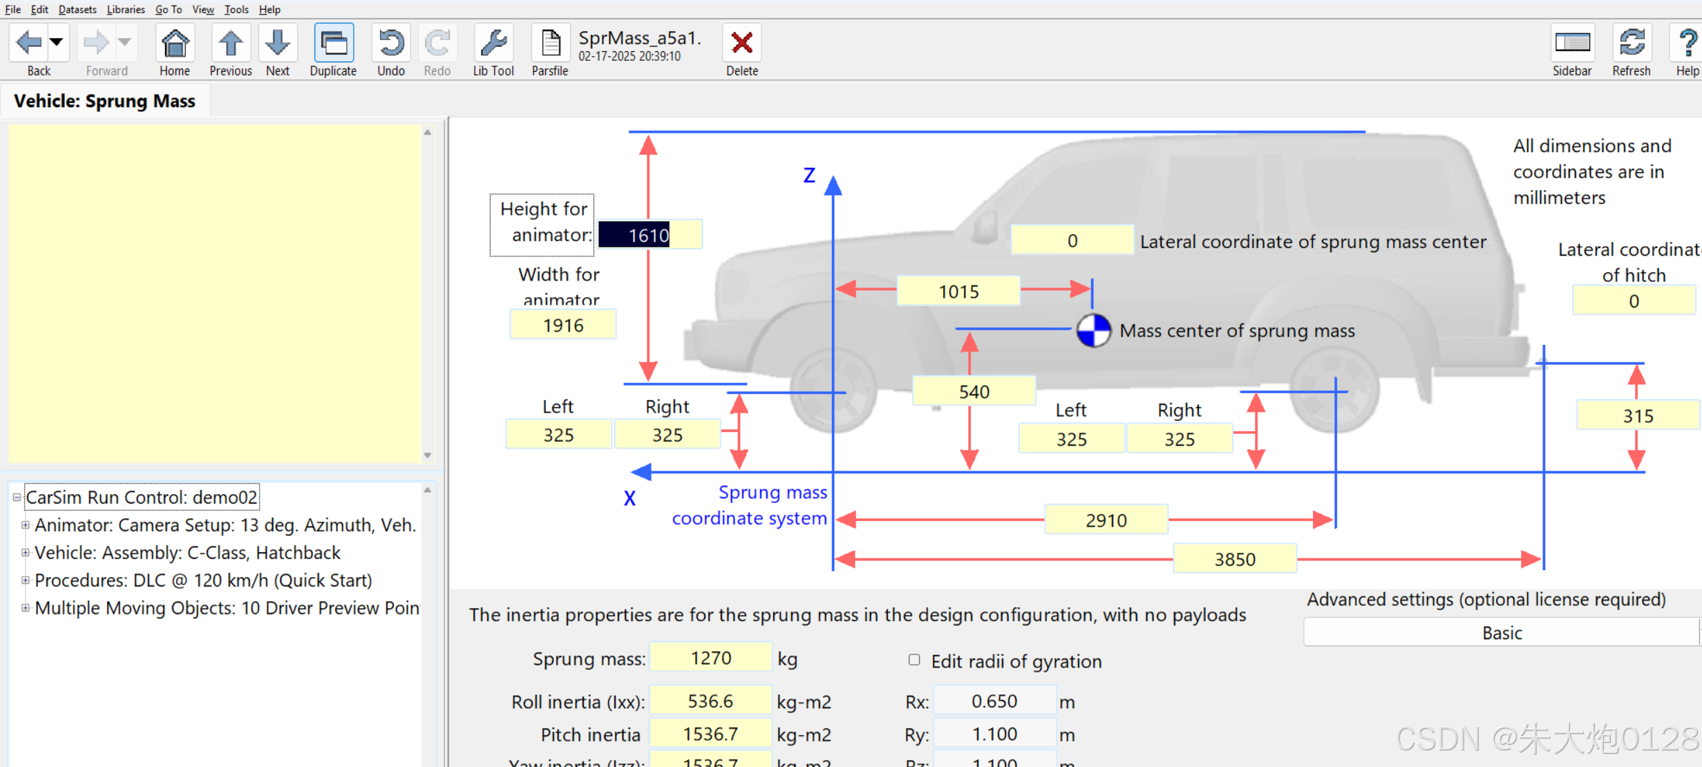Enable Edit radii of gyration checkbox
Viewport: 1702px width, 767px height.
(914, 660)
